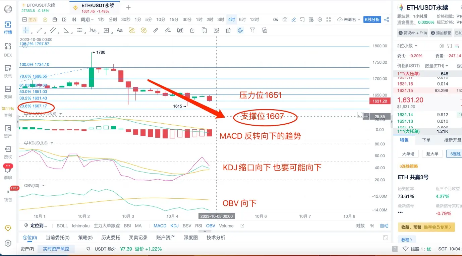Open the 未命名 layout name dropdown
The height and width of the screenshot is (256, 462).
(350, 19)
